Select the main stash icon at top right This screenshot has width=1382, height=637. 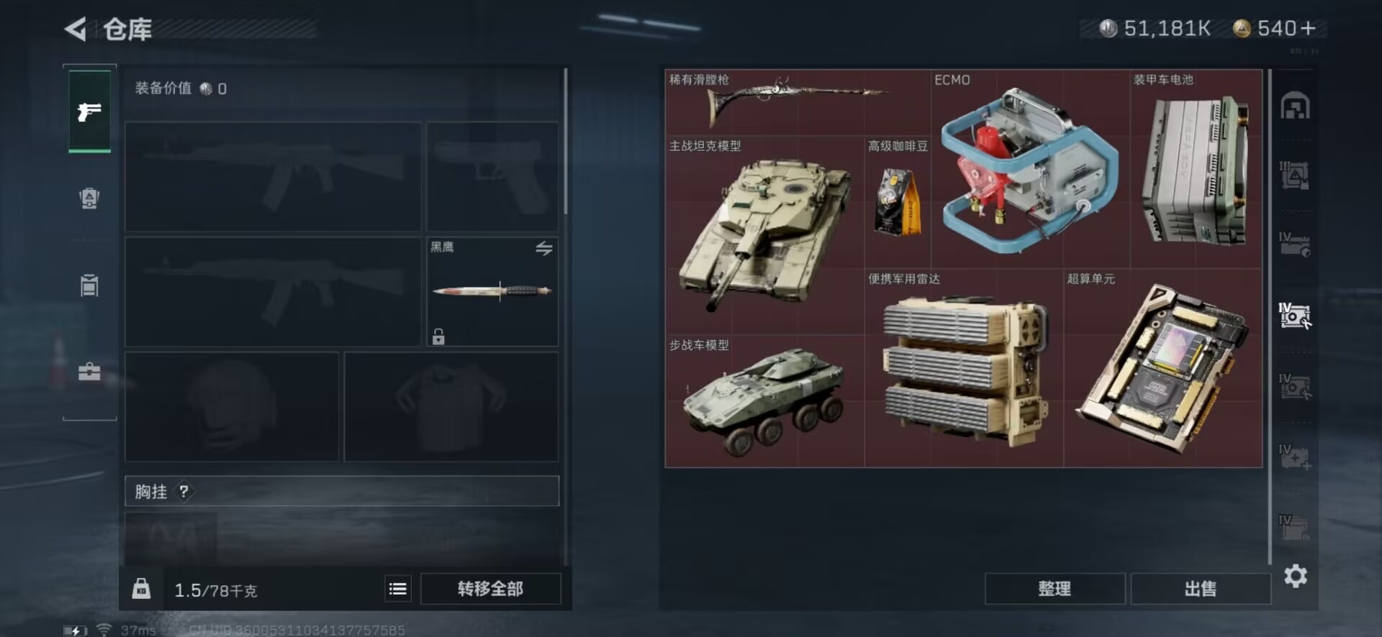pyautogui.click(x=1295, y=106)
